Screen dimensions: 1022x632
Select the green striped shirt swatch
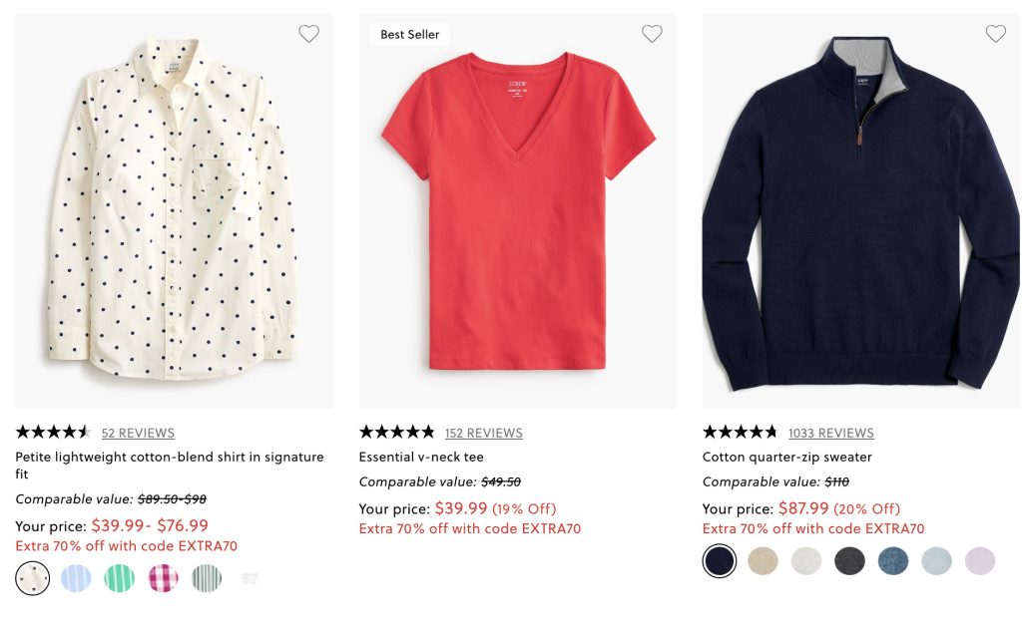click(x=120, y=578)
